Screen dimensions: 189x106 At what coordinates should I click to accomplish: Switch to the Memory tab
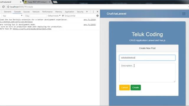point(58,12)
